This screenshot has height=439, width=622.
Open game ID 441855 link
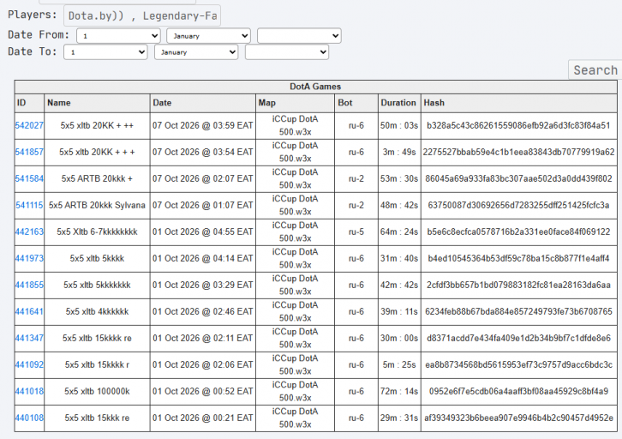(x=29, y=285)
